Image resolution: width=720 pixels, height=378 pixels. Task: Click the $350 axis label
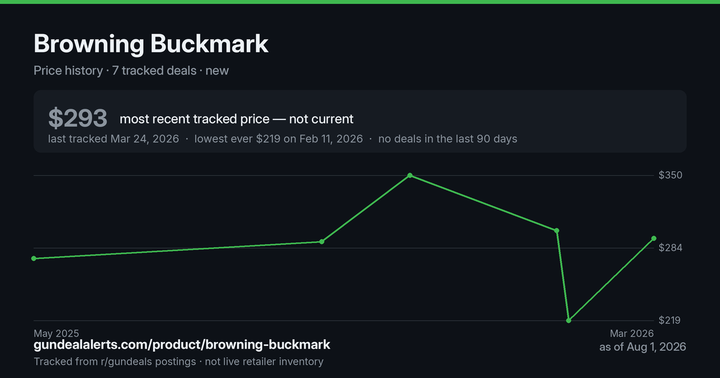pos(670,175)
